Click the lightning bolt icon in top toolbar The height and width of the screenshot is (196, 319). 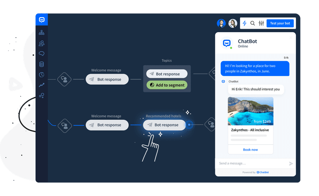click(245, 23)
